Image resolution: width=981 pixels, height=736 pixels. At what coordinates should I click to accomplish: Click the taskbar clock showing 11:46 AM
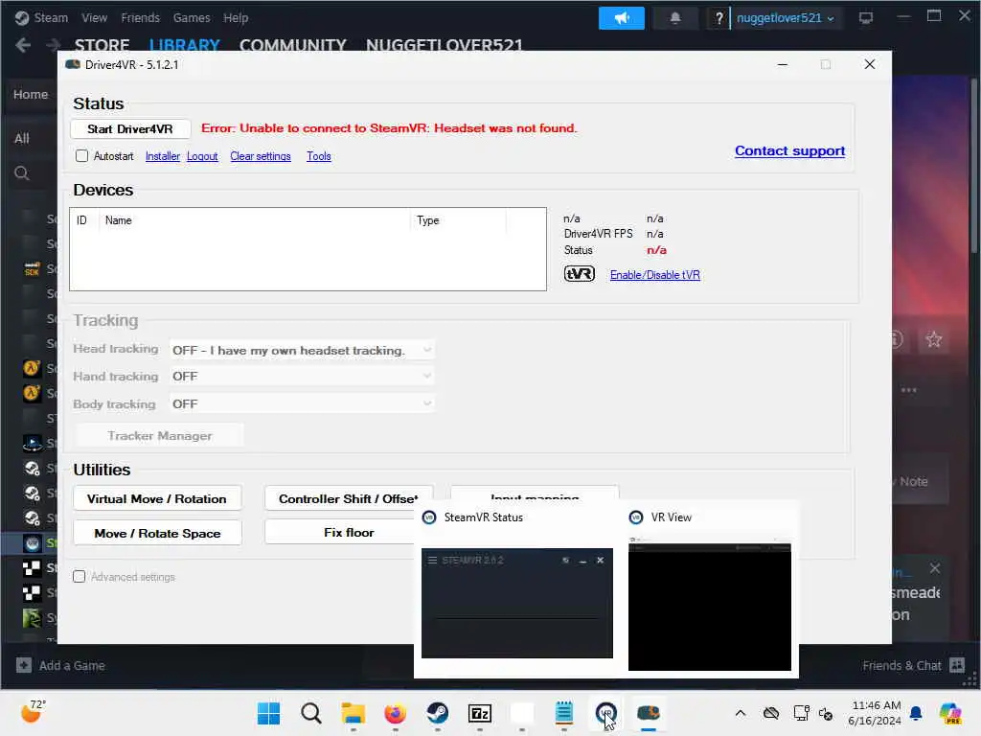[x=876, y=713]
